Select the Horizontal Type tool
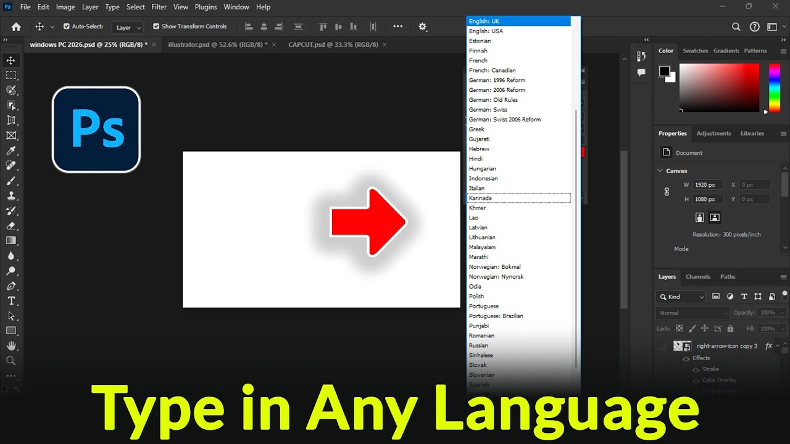This screenshot has height=444, width=790. point(11,301)
